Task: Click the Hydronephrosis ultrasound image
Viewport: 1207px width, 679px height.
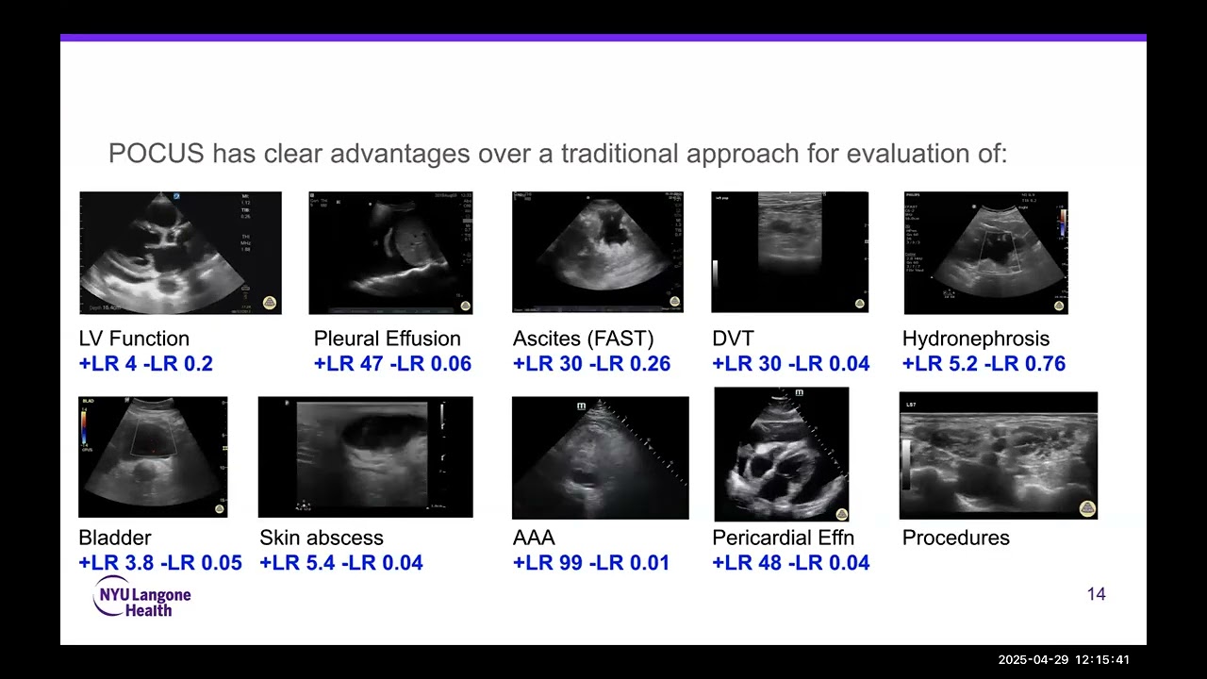Action: click(985, 253)
